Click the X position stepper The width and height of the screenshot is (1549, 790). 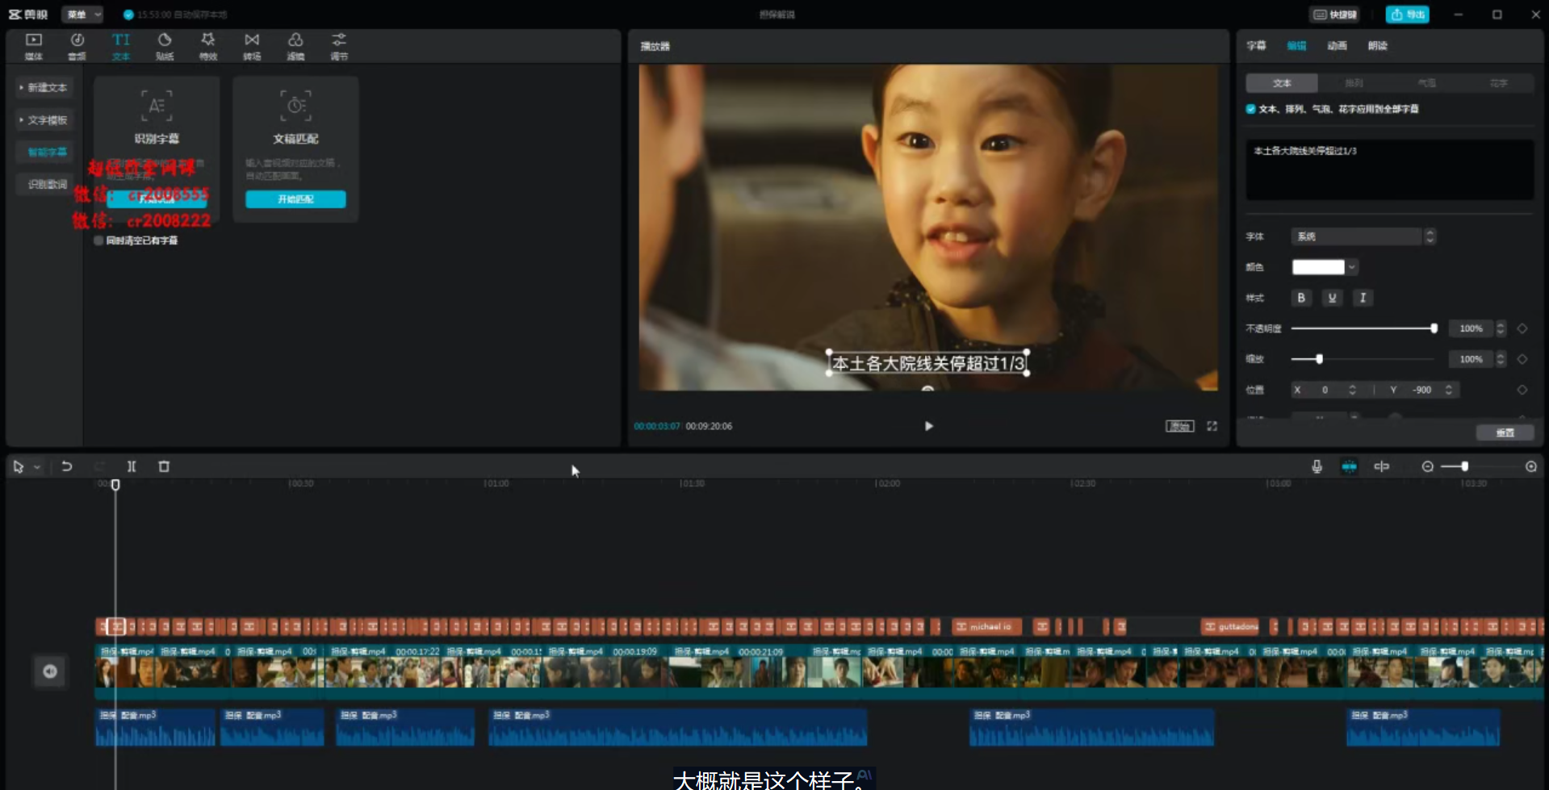pos(1352,390)
